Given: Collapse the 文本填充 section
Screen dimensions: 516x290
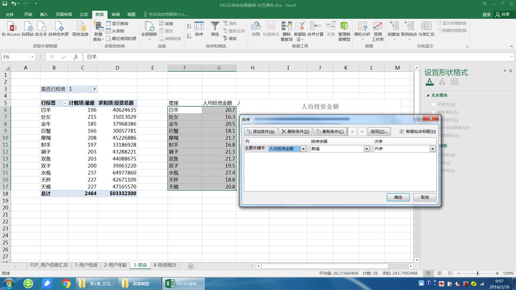Looking at the screenshot, I should pos(428,95).
